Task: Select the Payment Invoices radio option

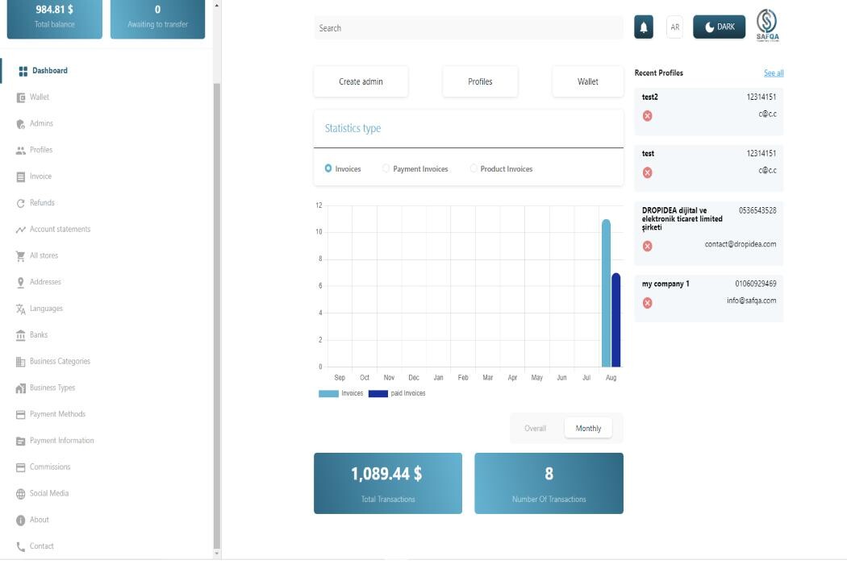Action: tap(386, 168)
